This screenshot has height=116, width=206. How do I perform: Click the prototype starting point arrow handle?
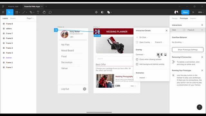pyautogui.click(x=56, y=30)
